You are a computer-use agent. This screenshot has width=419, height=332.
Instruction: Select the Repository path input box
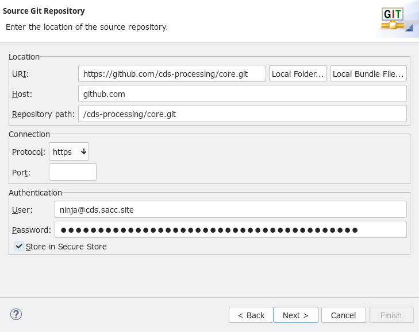pos(242,114)
